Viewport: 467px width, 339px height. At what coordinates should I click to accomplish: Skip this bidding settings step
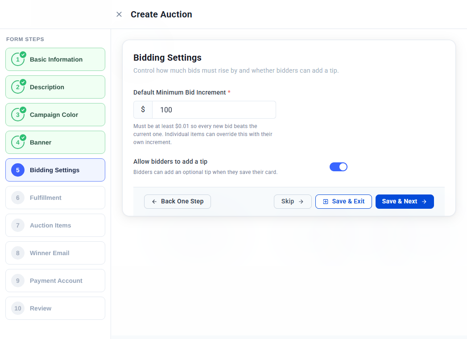pos(293,201)
